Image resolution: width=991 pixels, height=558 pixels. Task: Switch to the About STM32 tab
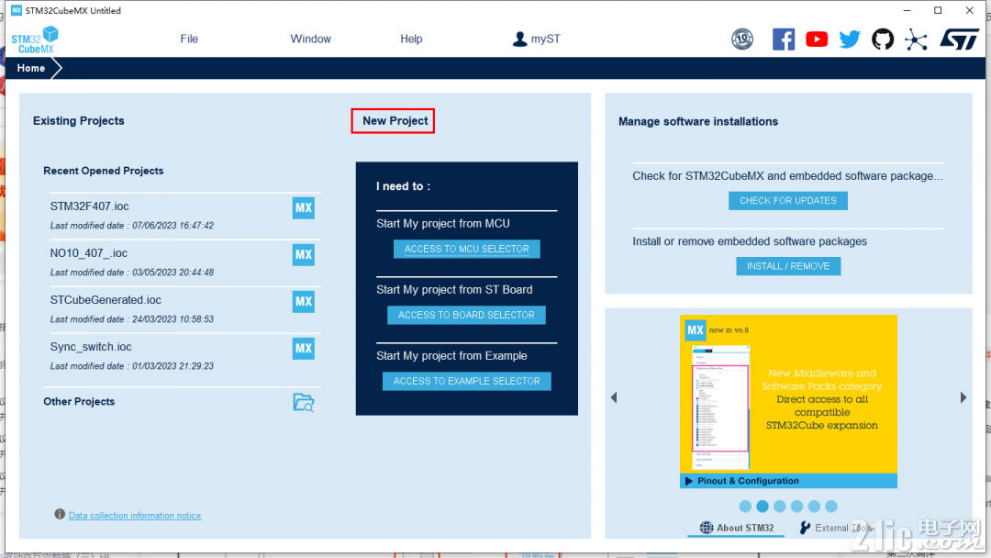736,528
